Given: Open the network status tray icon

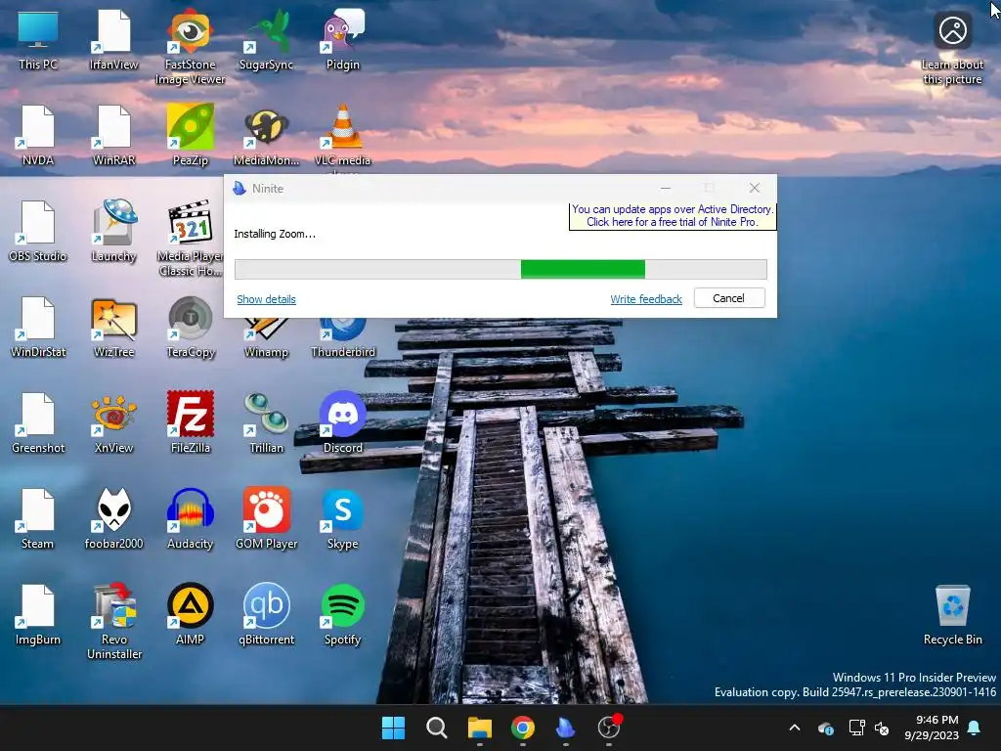Looking at the screenshot, I should coord(856,728).
